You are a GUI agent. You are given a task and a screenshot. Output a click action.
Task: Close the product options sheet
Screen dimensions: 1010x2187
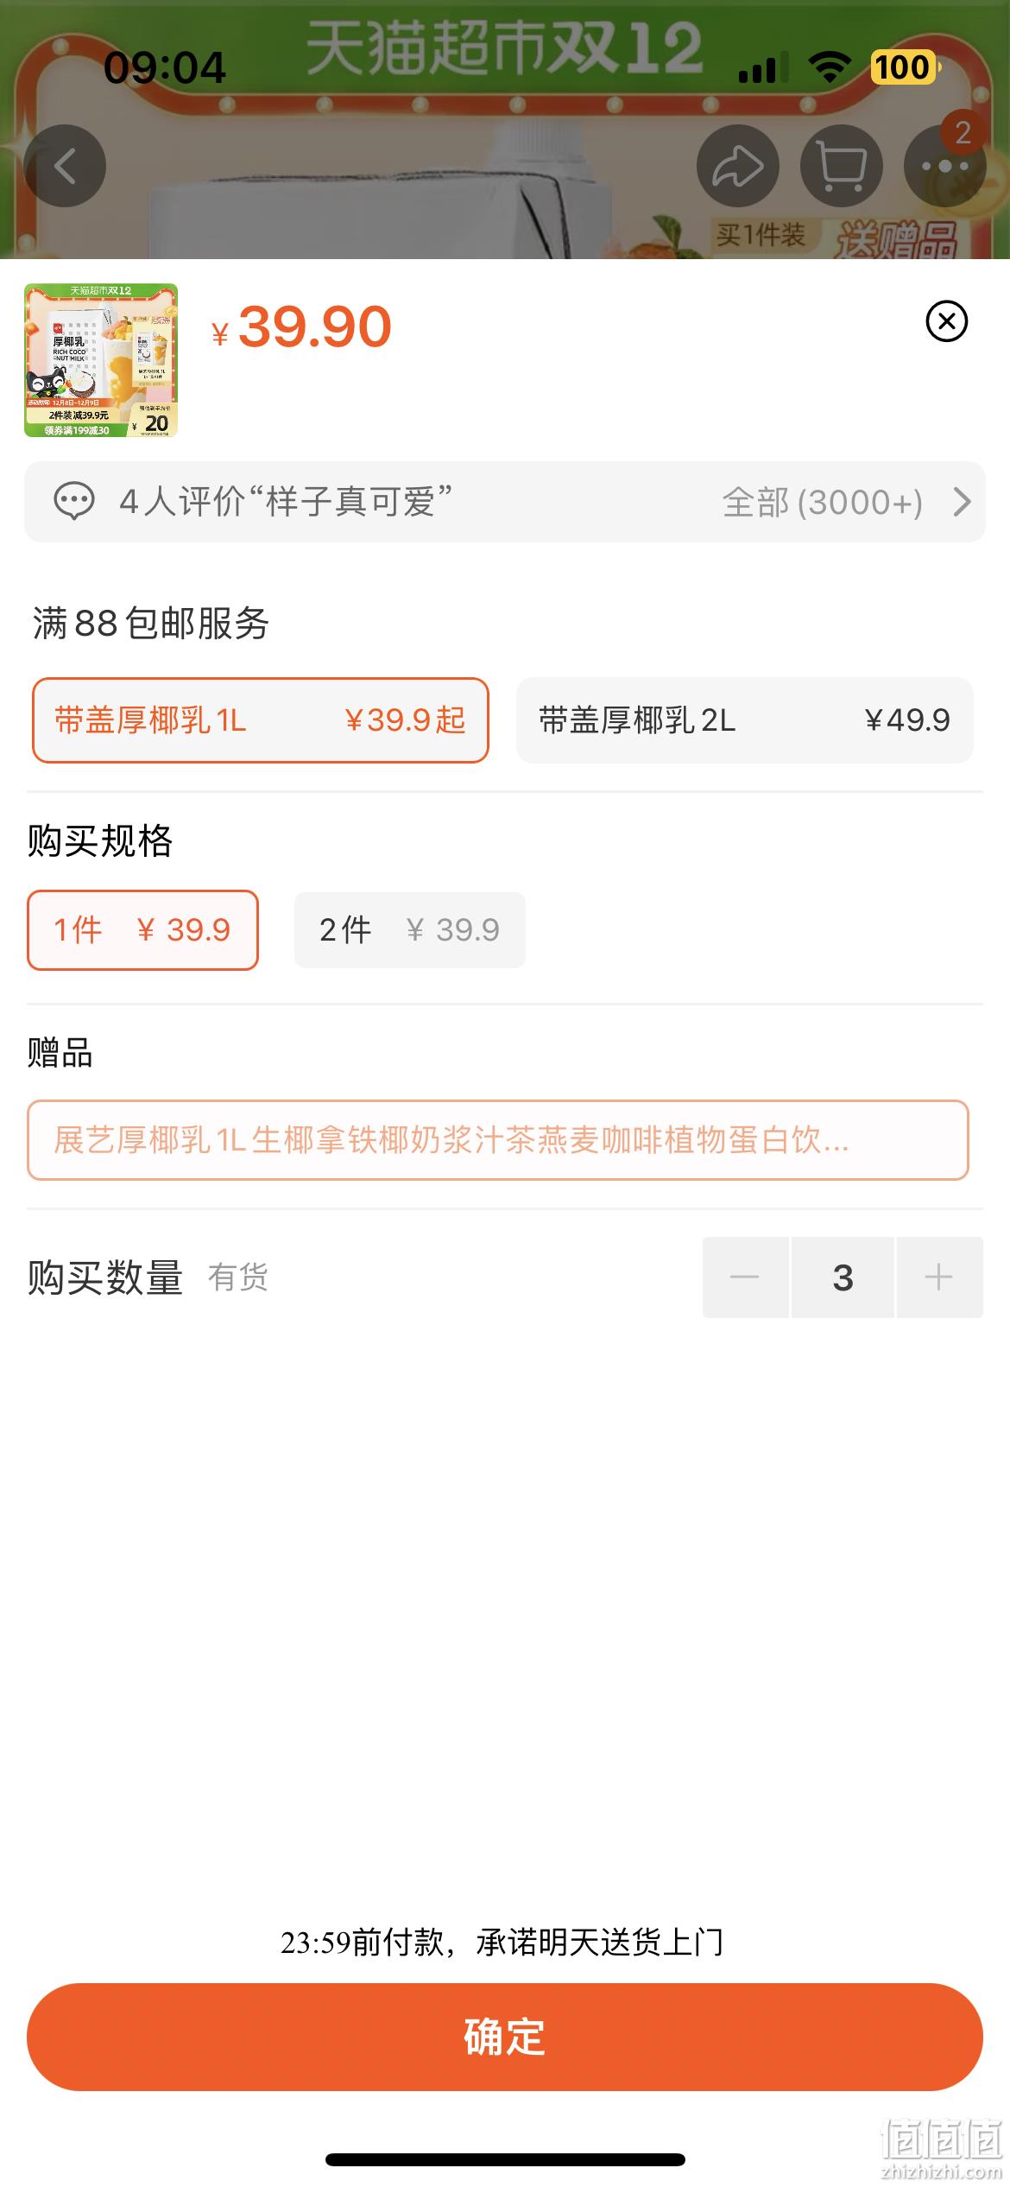(x=947, y=321)
